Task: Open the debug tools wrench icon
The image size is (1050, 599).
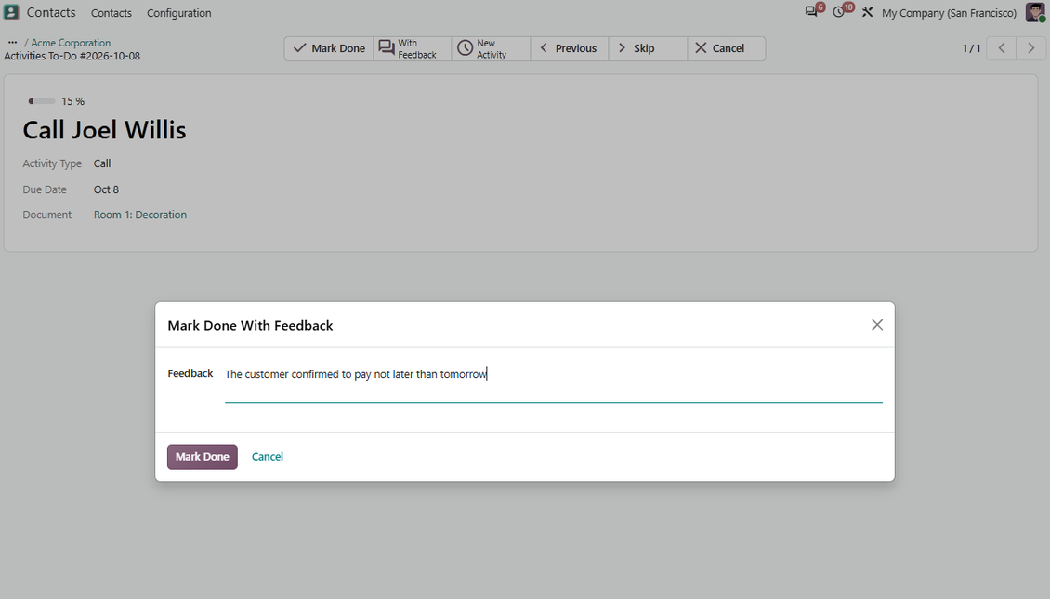Action: (867, 12)
